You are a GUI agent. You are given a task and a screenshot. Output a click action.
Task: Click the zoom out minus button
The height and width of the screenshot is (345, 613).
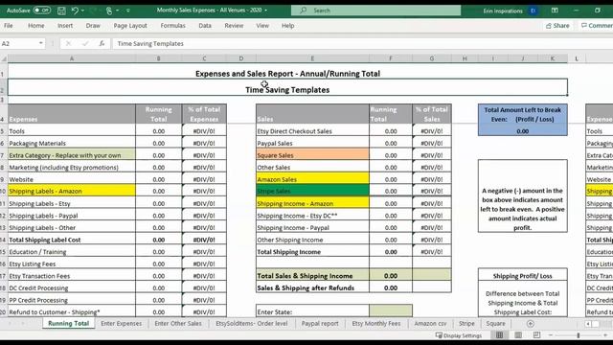pyautogui.click(x=551, y=335)
